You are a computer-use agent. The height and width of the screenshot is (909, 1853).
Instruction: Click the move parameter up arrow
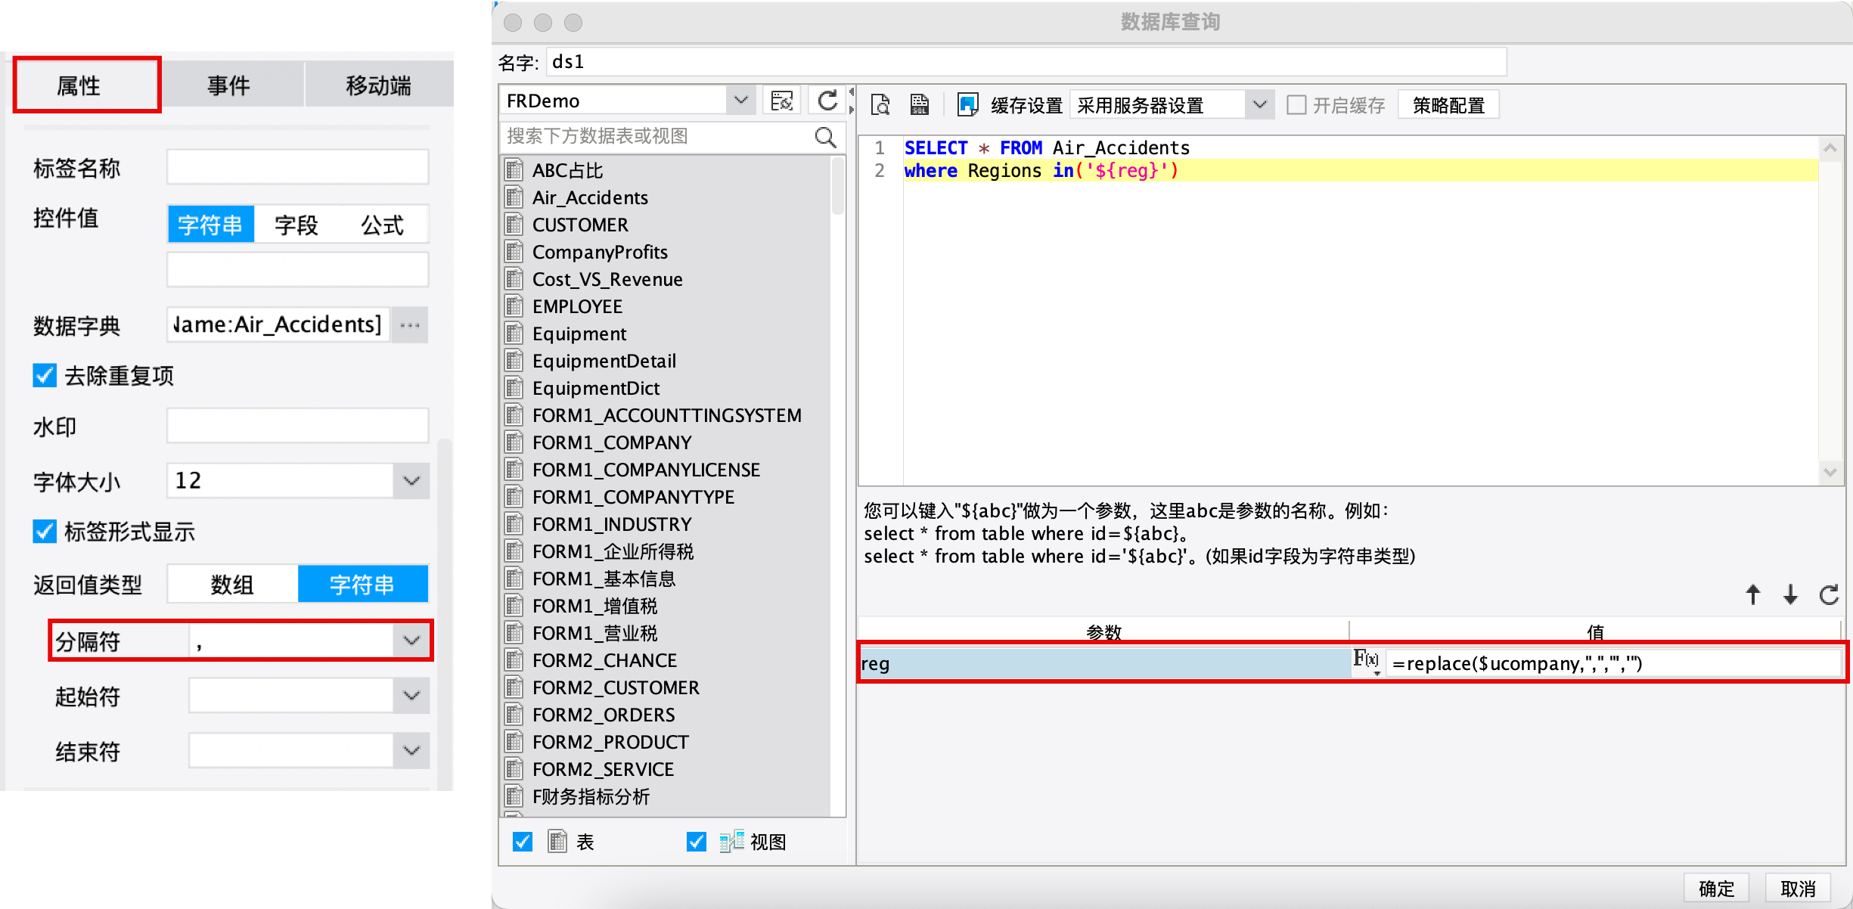[1752, 594]
